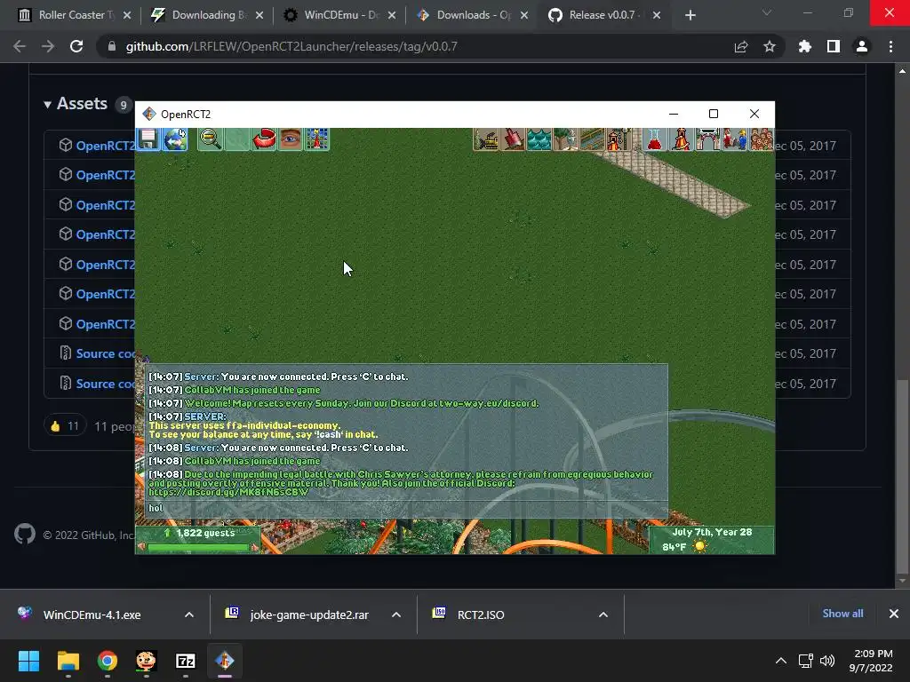Expand WinCDEmu-4.1.exe download options chevron
This screenshot has height=682, width=910.
point(189,615)
